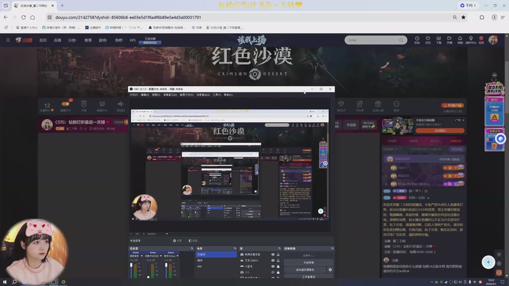This screenshot has height=286, width=509.
Task: Click the user avatar in Douyu header
Action: point(493,40)
